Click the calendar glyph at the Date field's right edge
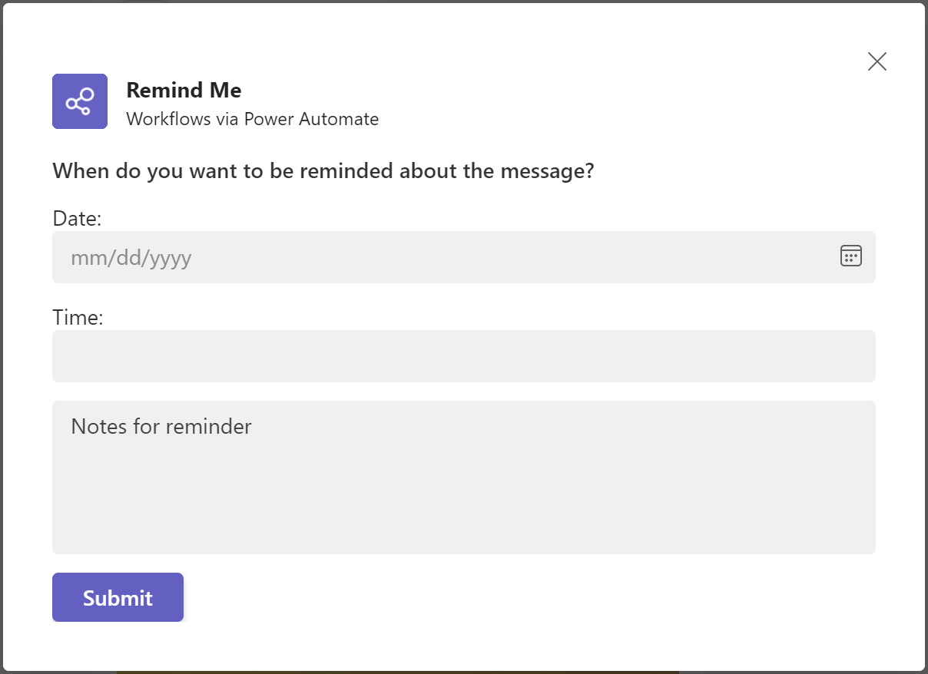Screen dimensions: 928x674 [x=850, y=256]
